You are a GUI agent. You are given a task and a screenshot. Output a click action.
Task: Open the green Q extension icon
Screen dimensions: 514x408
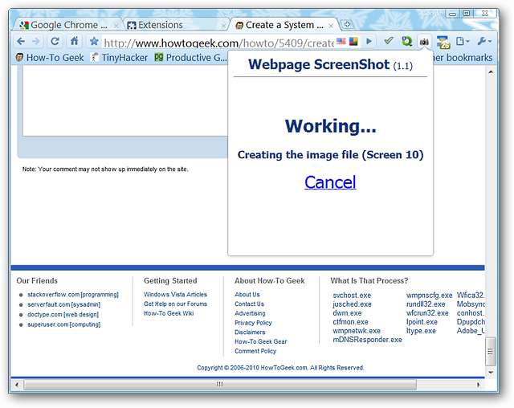(407, 41)
